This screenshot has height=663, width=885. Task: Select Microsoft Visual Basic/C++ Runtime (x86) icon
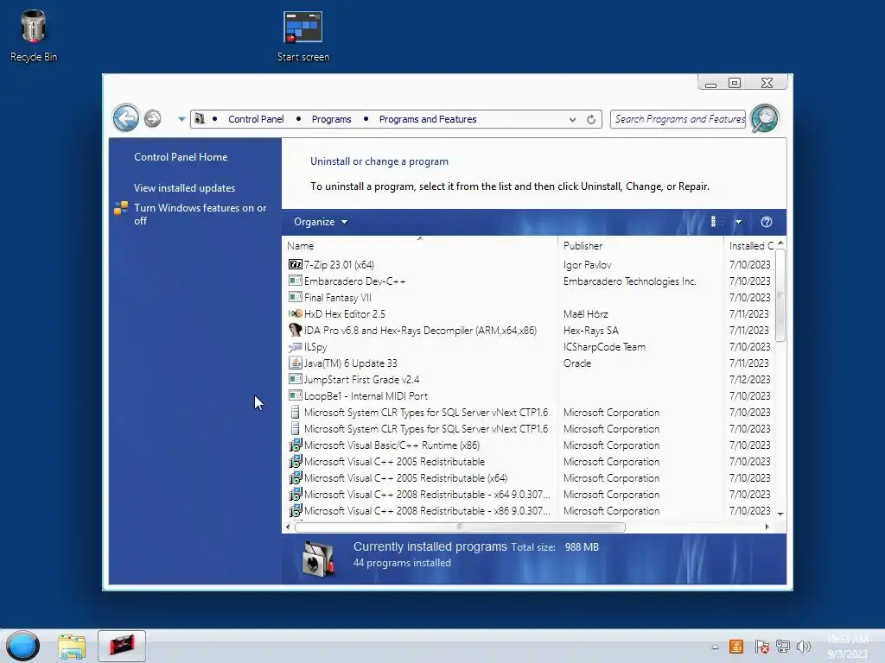296,445
